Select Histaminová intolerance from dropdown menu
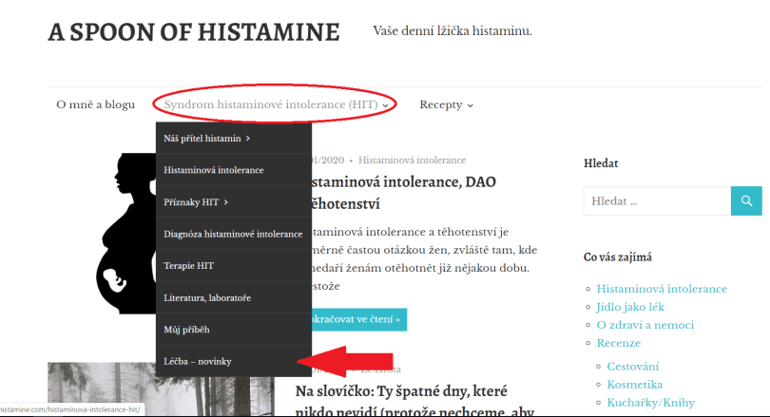This screenshot has width=770, height=417. coord(213,170)
